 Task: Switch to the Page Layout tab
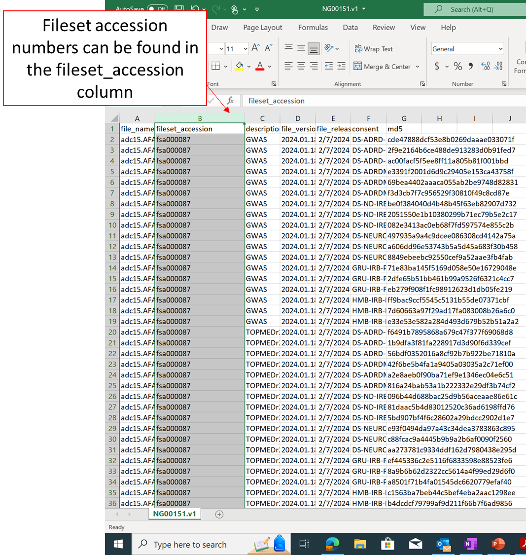[263, 28]
